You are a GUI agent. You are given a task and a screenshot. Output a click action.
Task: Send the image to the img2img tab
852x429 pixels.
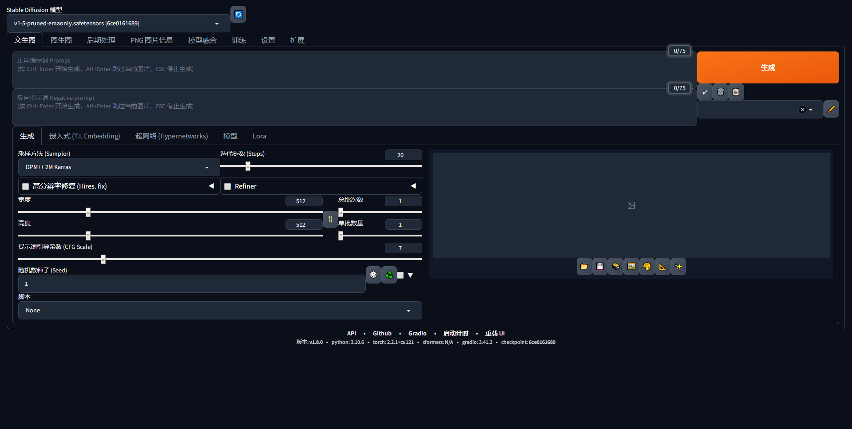(x=631, y=267)
